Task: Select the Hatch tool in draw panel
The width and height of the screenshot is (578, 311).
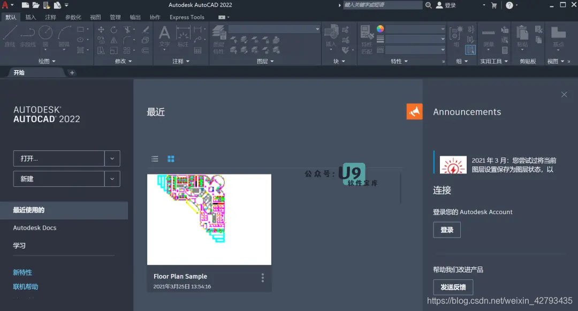Action: [80, 50]
